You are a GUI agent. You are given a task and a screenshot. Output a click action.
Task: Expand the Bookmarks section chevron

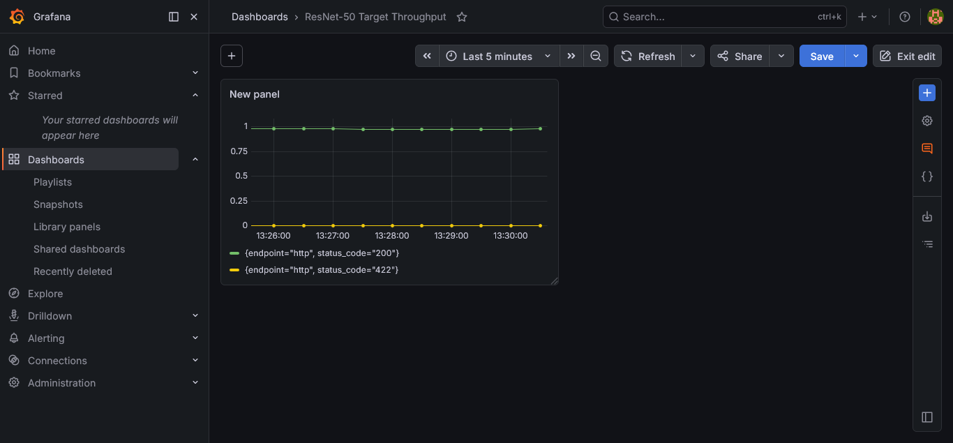tap(195, 73)
